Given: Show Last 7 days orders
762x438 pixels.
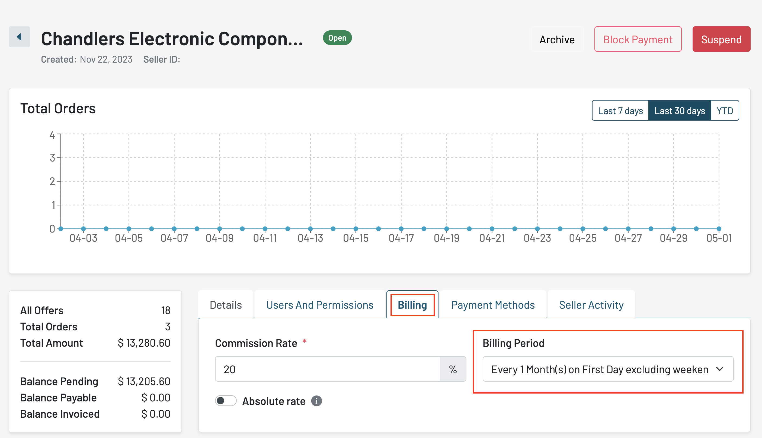Looking at the screenshot, I should click(620, 111).
